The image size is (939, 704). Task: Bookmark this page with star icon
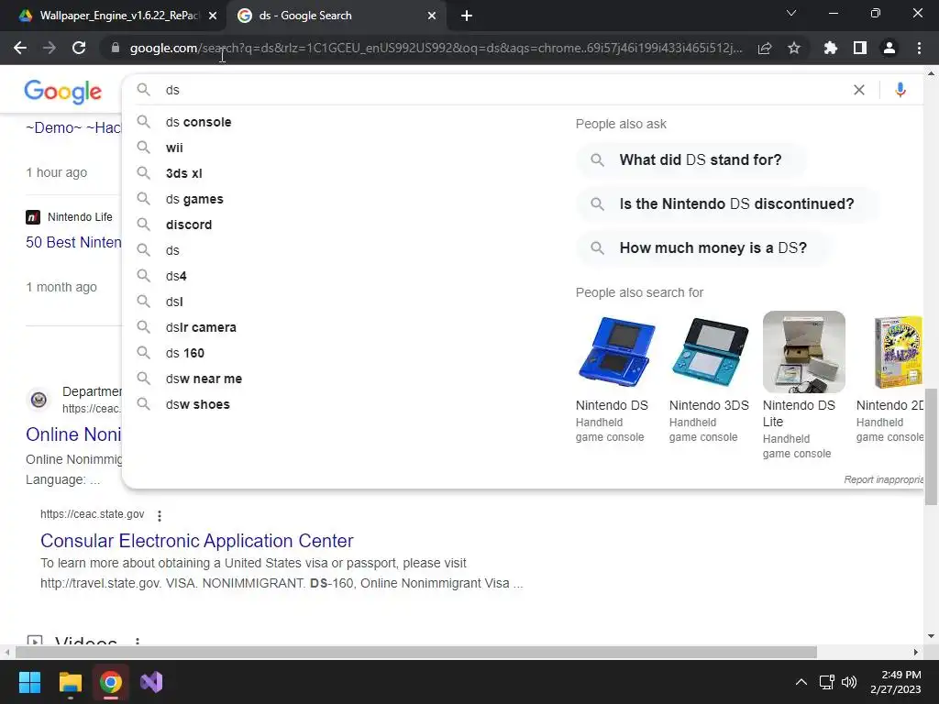tap(794, 48)
